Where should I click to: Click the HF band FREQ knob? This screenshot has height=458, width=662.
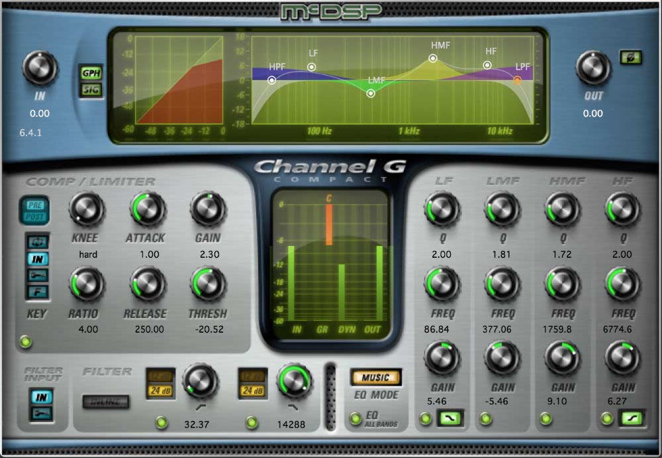point(623,284)
